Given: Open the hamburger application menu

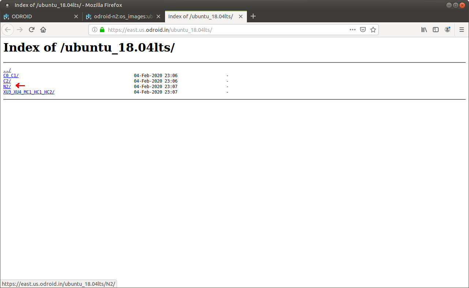Looking at the screenshot, I should click(462, 30).
